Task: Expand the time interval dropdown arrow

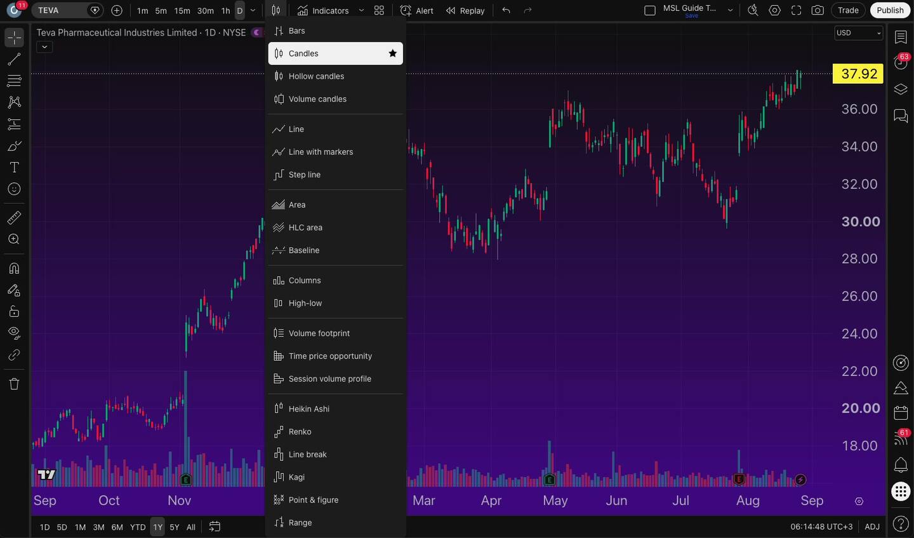Action: [x=253, y=10]
